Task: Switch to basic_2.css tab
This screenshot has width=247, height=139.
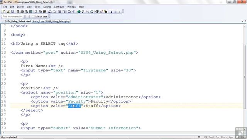Action: click(39, 21)
